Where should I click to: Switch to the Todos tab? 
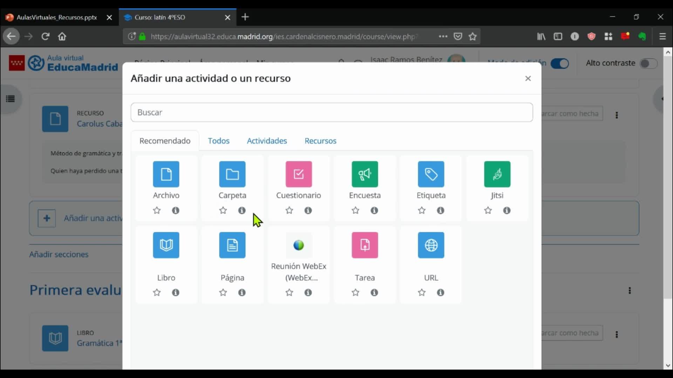coord(218,141)
